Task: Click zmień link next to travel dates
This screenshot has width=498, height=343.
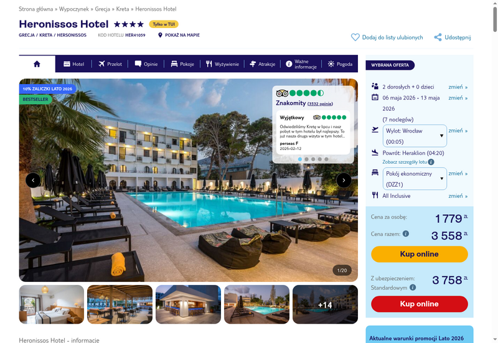Action: click(458, 98)
